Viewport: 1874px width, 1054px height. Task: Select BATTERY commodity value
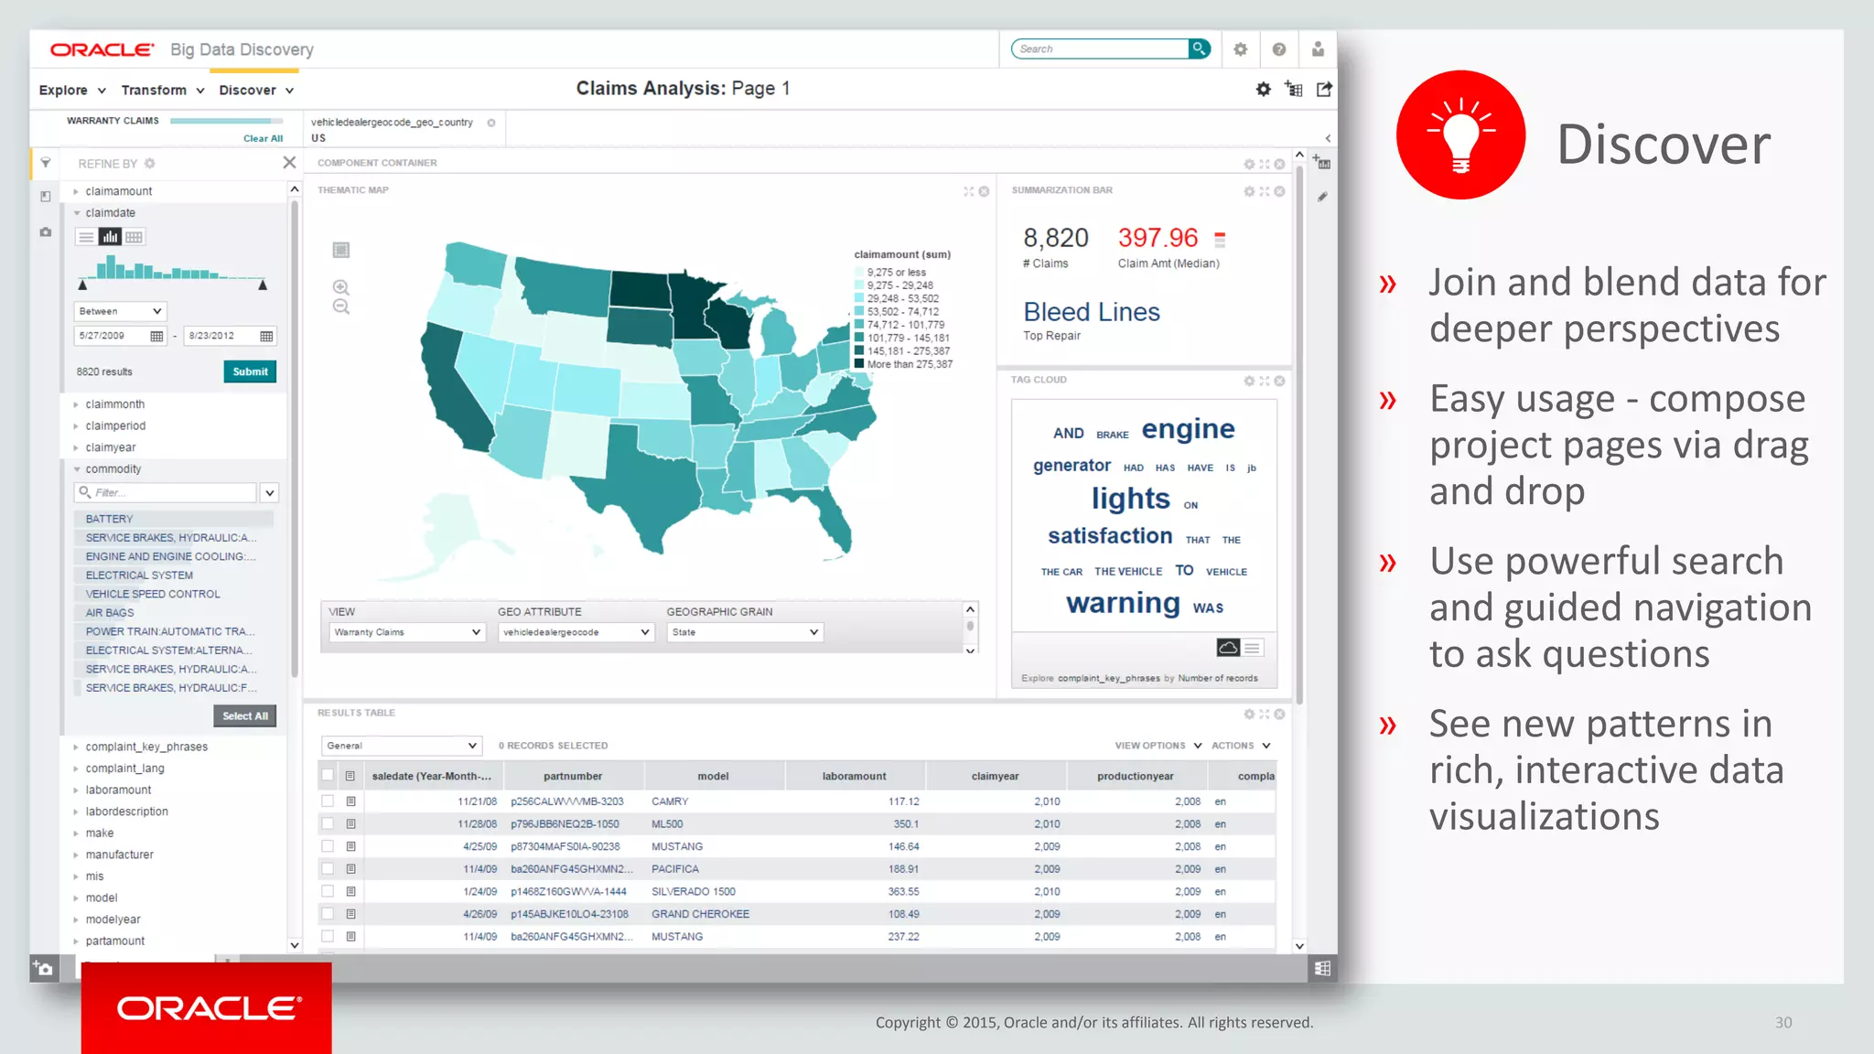coord(174,519)
